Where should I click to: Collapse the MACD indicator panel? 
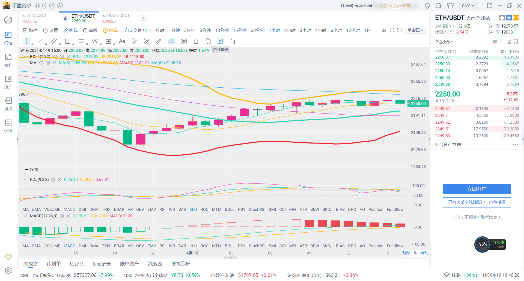[25, 216]
